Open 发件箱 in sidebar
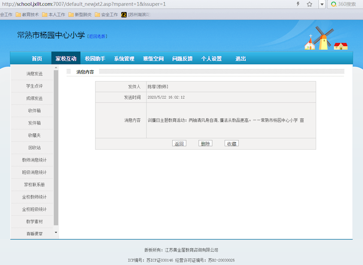 34,123
